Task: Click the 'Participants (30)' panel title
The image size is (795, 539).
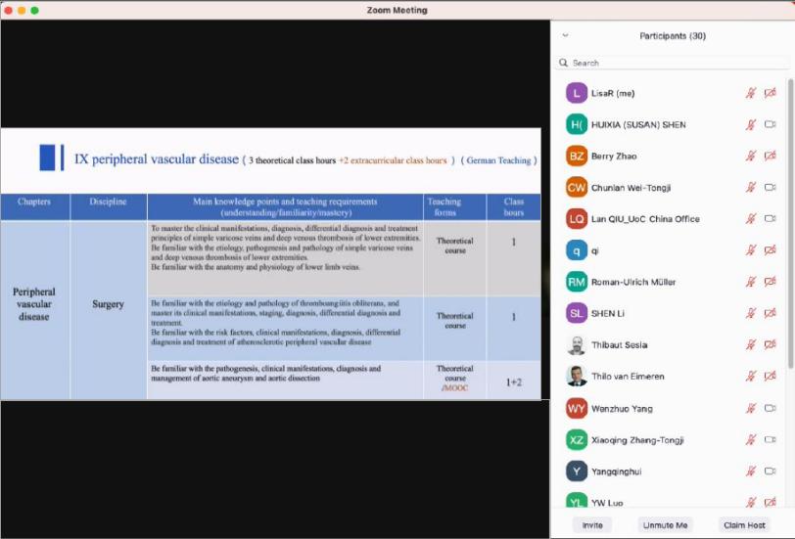Action: click(673, 36)
